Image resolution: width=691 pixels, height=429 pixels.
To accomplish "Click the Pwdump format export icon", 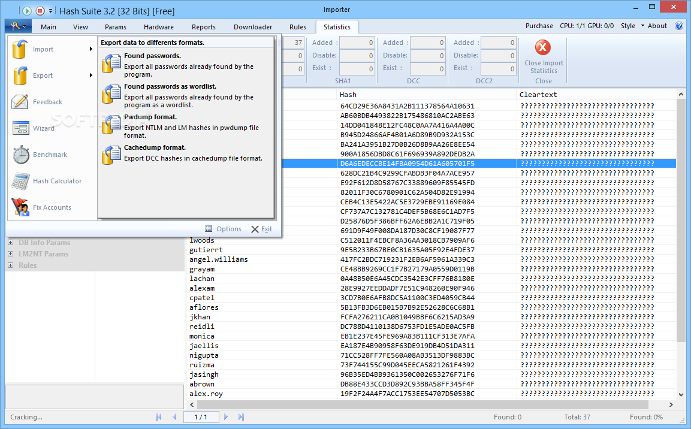I will 111,125.
